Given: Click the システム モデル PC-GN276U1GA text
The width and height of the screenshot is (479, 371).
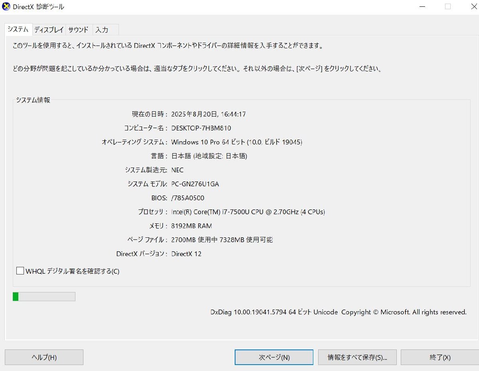Looking at the screenshot, I should pos(195,184).
